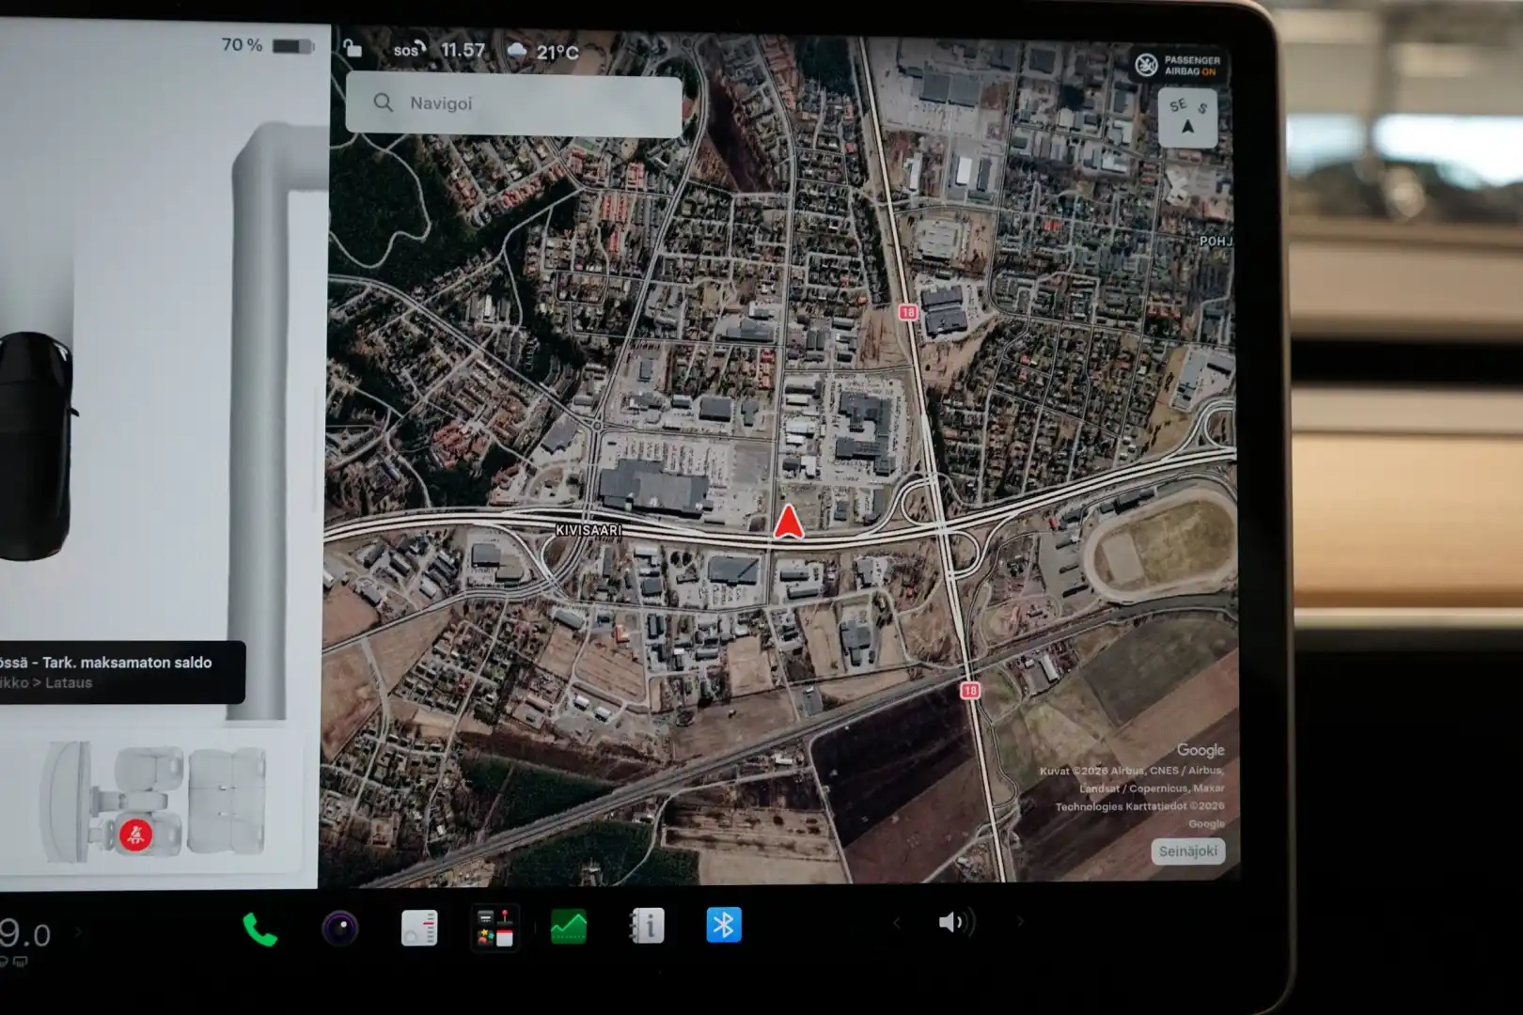Click the search magnifier icon
This screenshot has width=1523, height=1015.
(383, 102)
